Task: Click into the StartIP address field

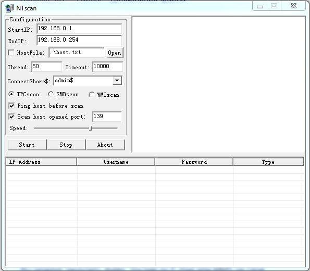Action: (x=79, y=29)
